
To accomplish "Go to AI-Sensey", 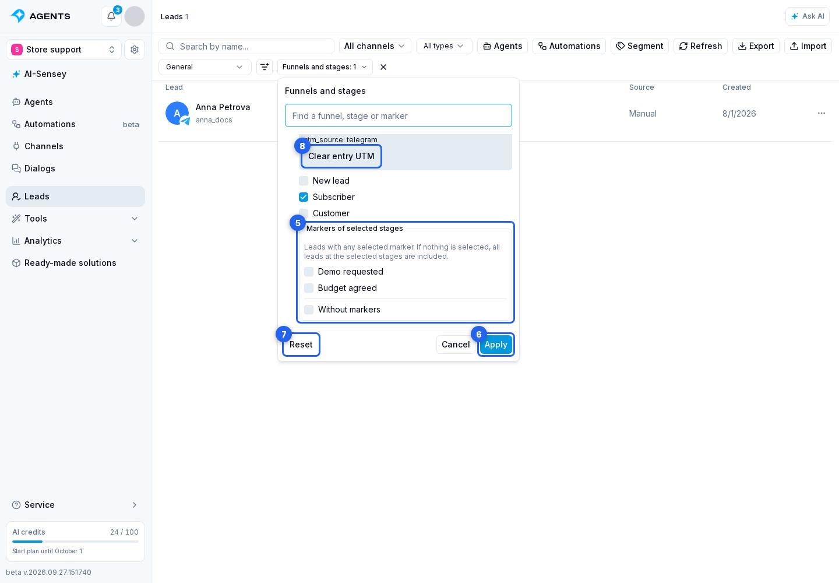I will [75, 74].
